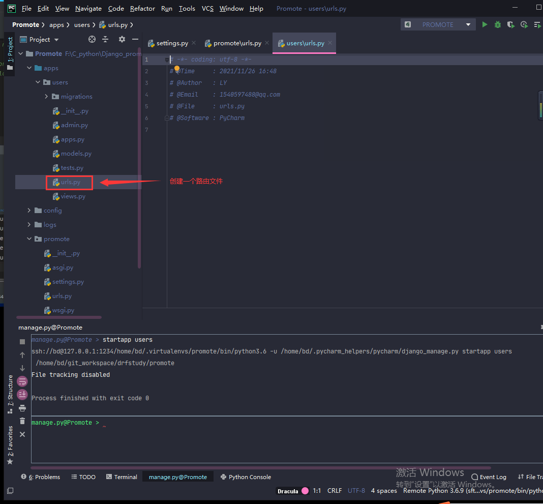Expand the migrations folder

(x=46, y=96)
